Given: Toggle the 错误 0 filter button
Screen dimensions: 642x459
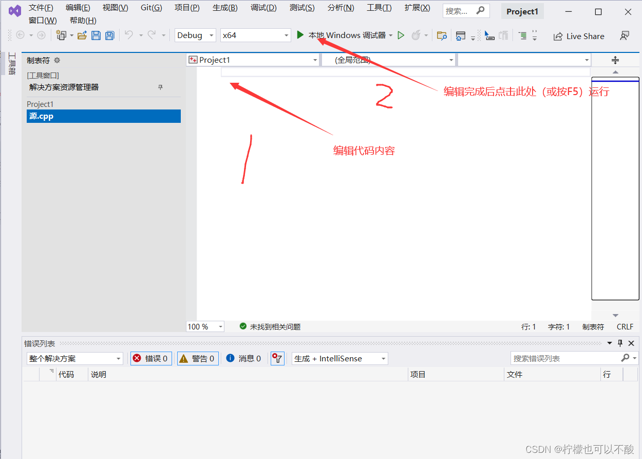Looking at the screenshot, I should coord(151,358).
